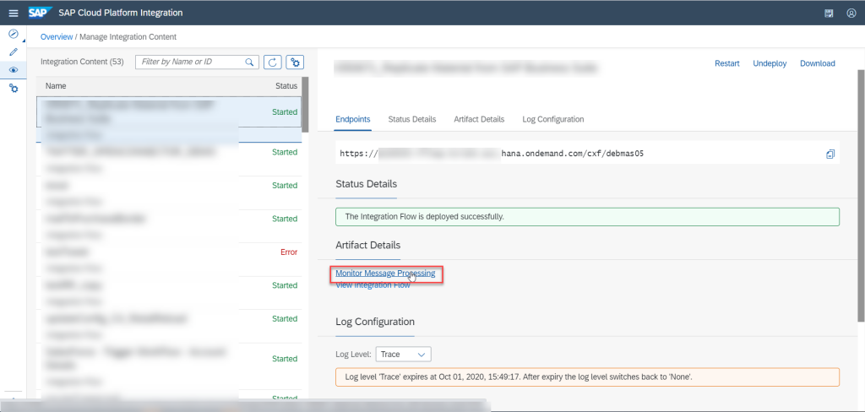Select the row with Error status
Viewport: 865px width, 412px height.
coord(169,258)
